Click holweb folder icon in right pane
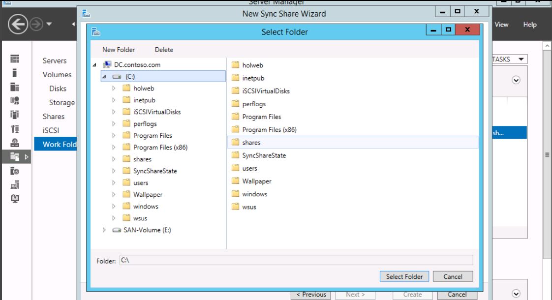Viewport: 552px width, 300px height. 236,65
